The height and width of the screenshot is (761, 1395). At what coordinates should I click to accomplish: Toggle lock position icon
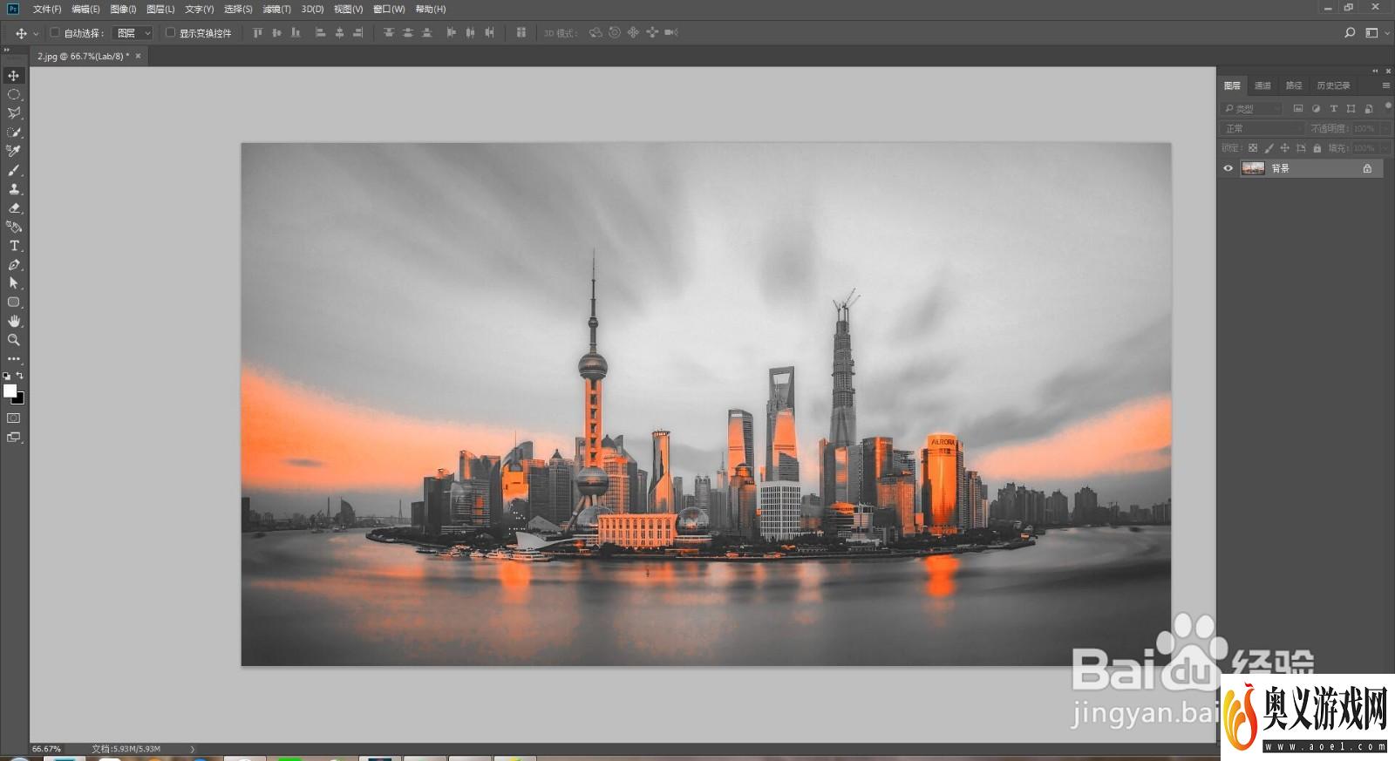1284,148
